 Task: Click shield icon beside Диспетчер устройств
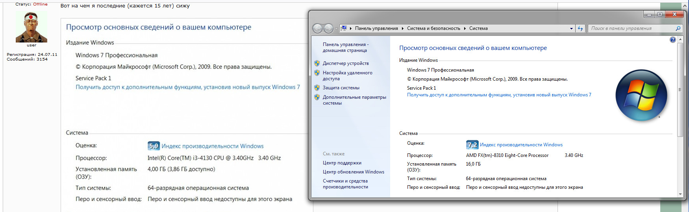click(x=317, y=63)
